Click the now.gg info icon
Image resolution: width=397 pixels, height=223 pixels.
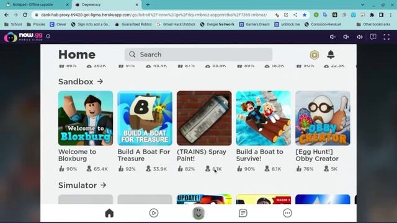(48, 37)
